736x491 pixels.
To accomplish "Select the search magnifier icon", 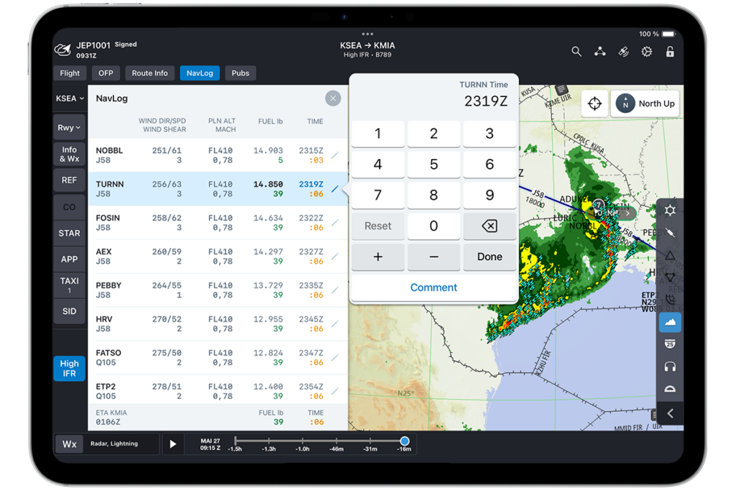I will [x=576, y=52].
